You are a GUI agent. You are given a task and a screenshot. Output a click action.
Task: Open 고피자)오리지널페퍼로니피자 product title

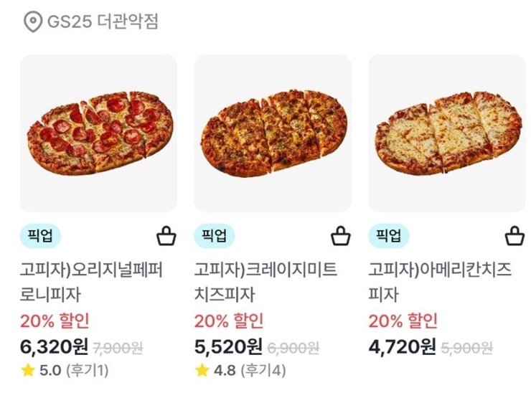[x=91, y=282]
